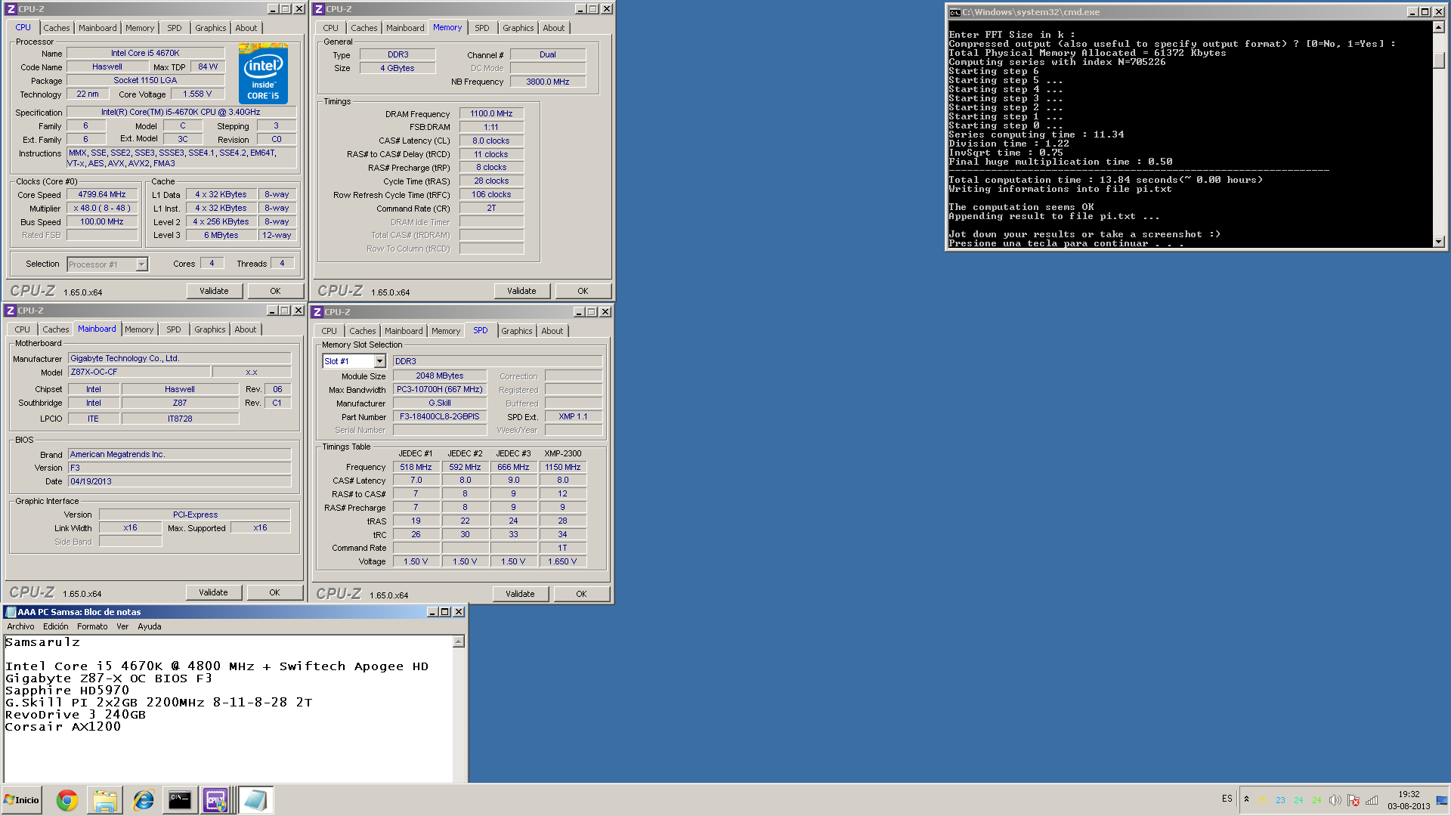Click the Show Desktop icon beside the clock
The width and height of the screenshot is (1451, 816).
point(1442,800)
